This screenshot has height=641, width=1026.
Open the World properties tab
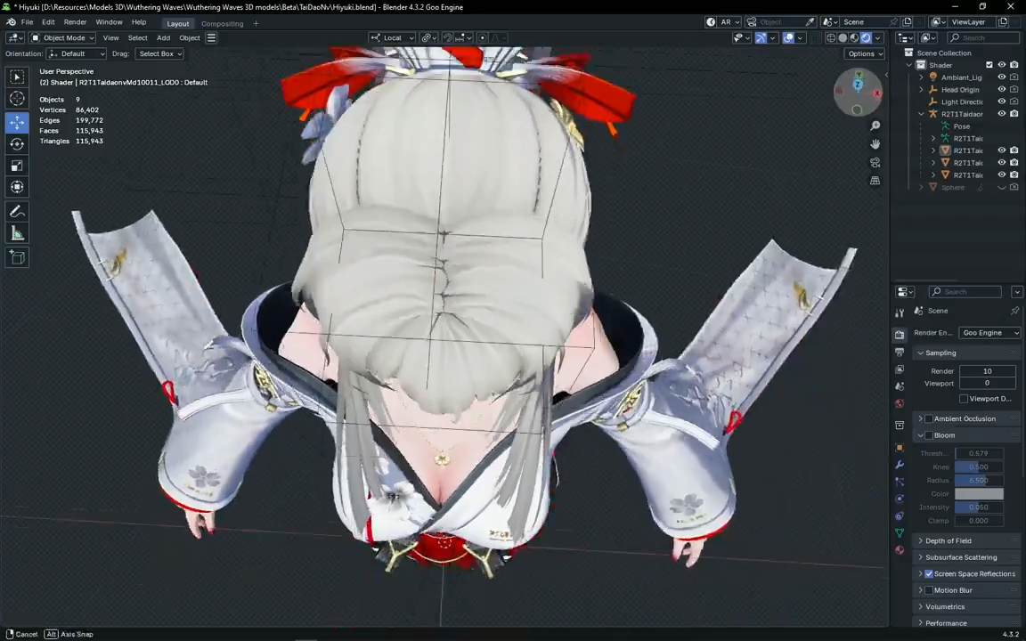pyautogui.click(x=900, y=403)
